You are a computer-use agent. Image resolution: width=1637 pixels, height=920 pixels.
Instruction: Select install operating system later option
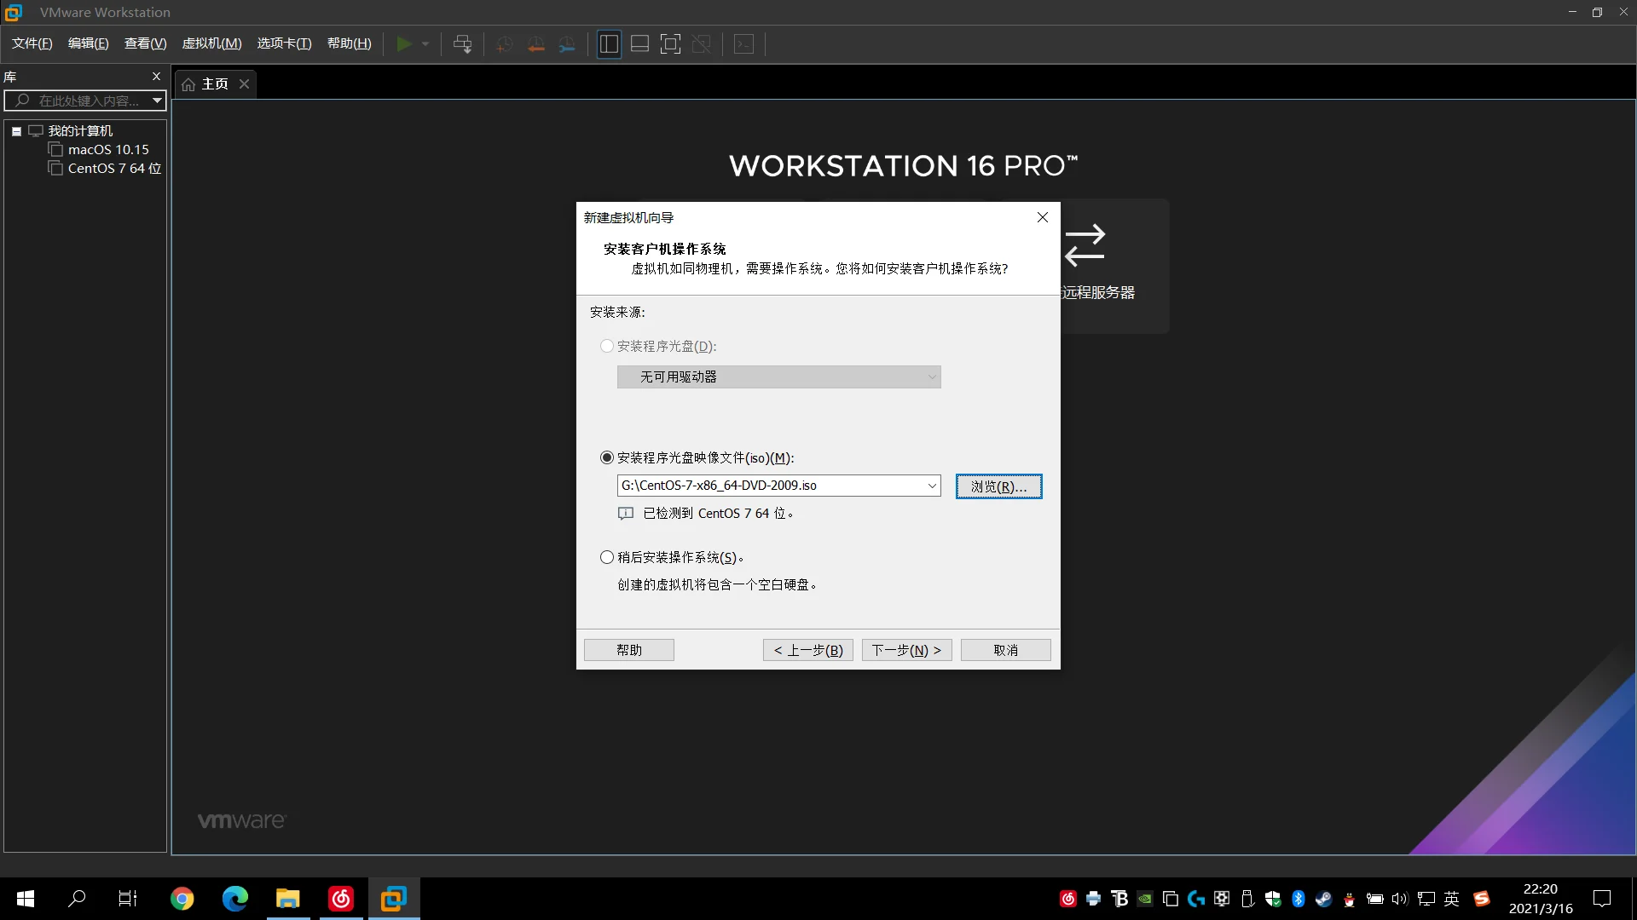[607, 558]
